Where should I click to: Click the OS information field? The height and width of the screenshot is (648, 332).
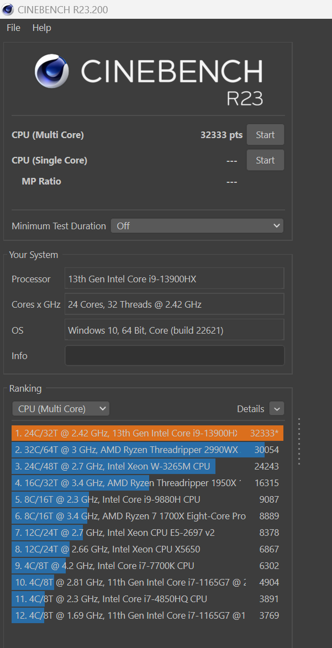(174, 330)
